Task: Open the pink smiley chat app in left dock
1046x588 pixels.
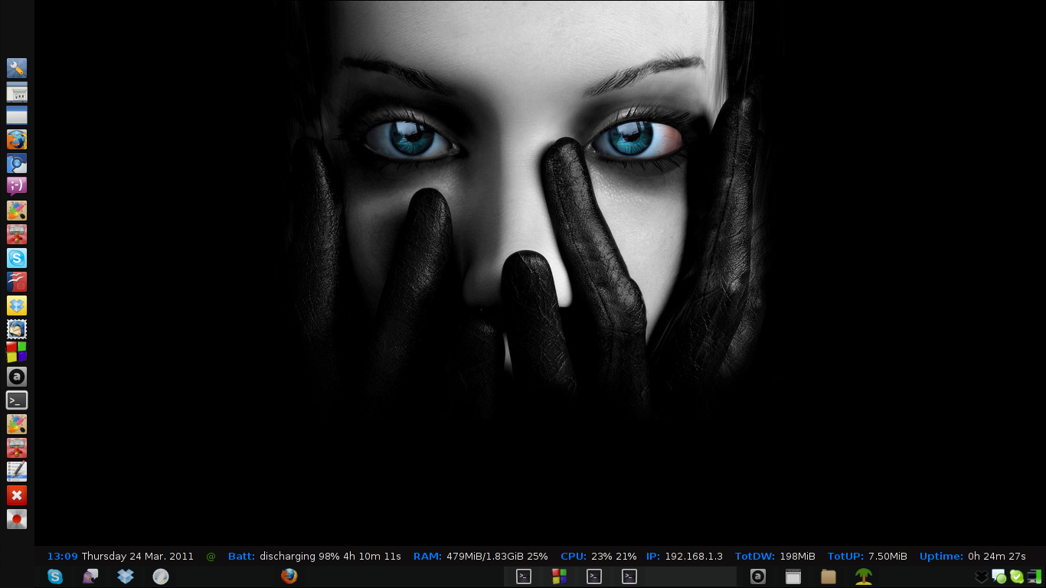Action: [17, 187]
